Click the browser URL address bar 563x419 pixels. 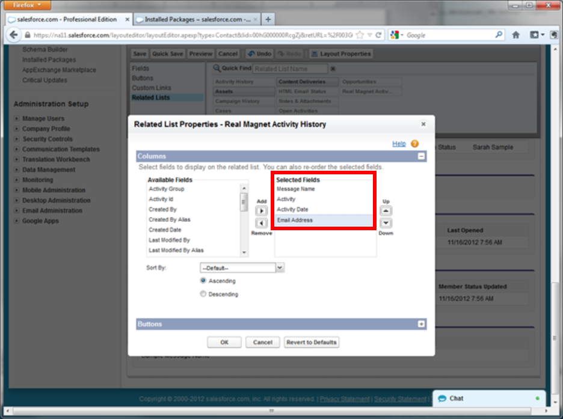pos(193,35)
